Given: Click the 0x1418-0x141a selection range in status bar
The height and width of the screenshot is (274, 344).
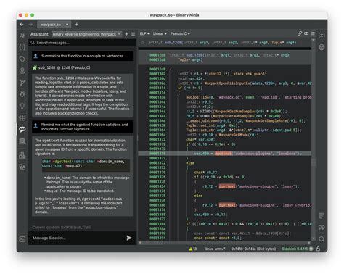Looking at the screenshot, I should (253, 249).
